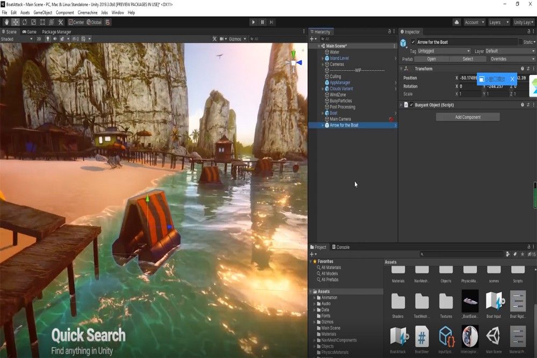The width and height of the screenshot is (537, 358).
Task: Open the Account dropdown
Action: [474, 22]
